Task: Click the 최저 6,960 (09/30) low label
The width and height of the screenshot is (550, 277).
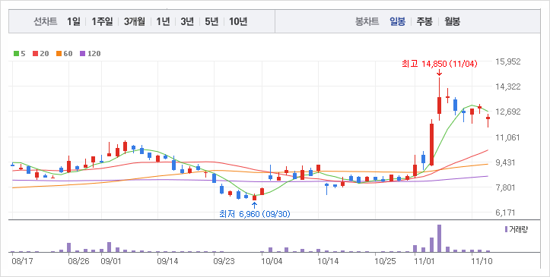Action: 255,214
